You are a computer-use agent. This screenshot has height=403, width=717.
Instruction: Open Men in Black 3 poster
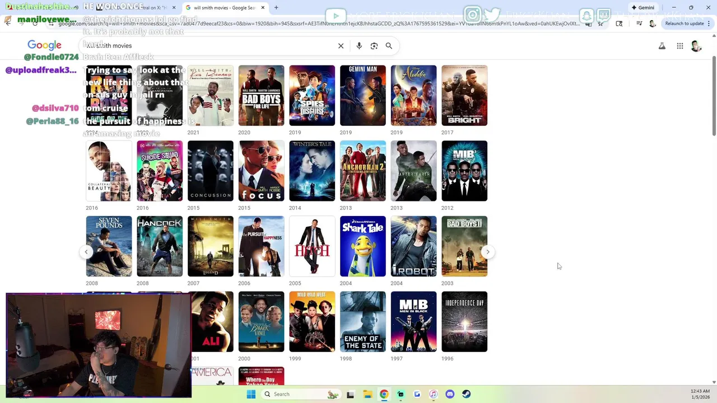click(x=464, y=171)
